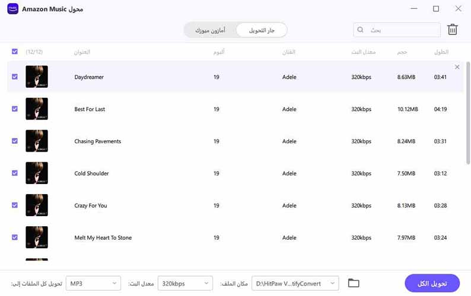
Task: Click Crazy For You album thumbnail
Action: tap(37, 205)
